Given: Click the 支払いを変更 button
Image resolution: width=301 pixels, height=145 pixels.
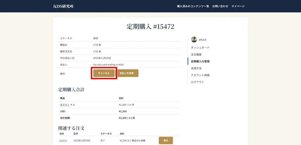Looking at the screenshot, I should (128, 73).
